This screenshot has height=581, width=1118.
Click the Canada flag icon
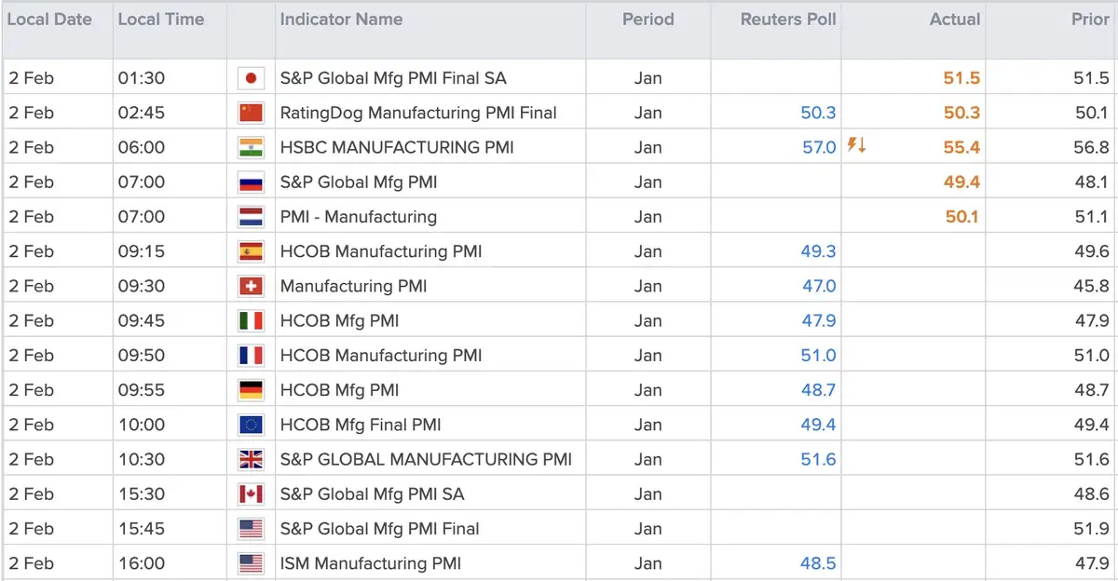251,493
